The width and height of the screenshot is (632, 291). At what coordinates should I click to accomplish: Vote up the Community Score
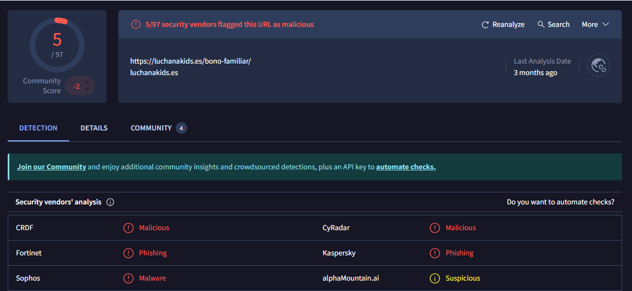click(x=87, y=83)
